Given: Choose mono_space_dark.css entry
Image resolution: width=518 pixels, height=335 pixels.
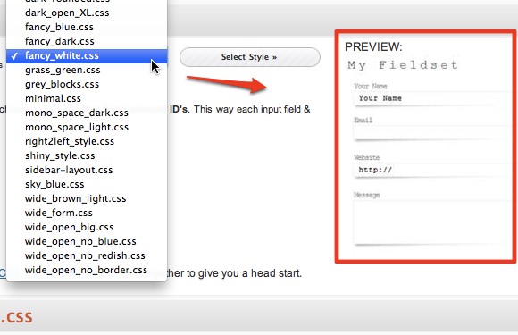Looking at the screenshot, I should tap(87, 113).
